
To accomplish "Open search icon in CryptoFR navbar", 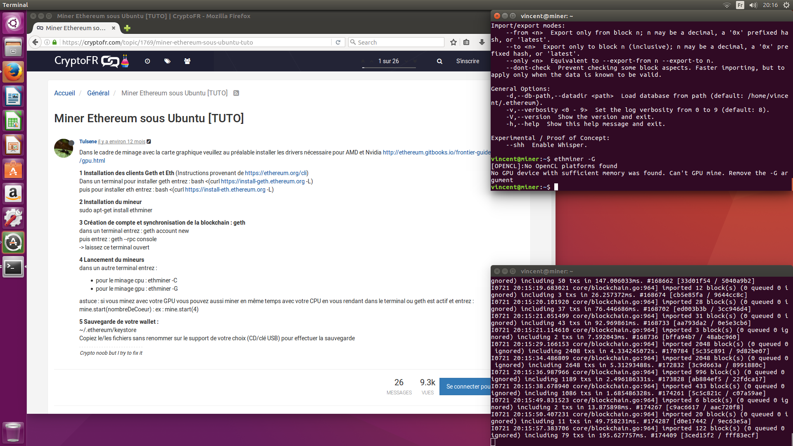I will click(439, 61).
